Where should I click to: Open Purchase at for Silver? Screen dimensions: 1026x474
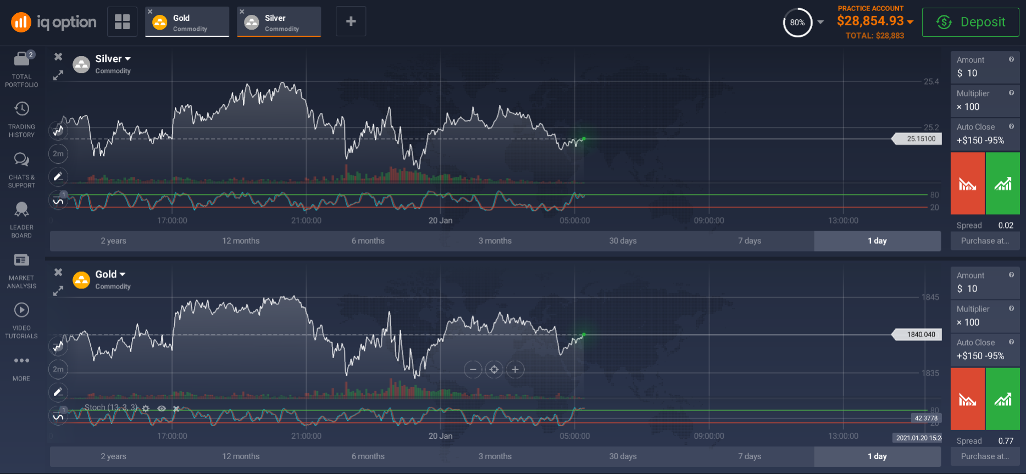(985, 241)
